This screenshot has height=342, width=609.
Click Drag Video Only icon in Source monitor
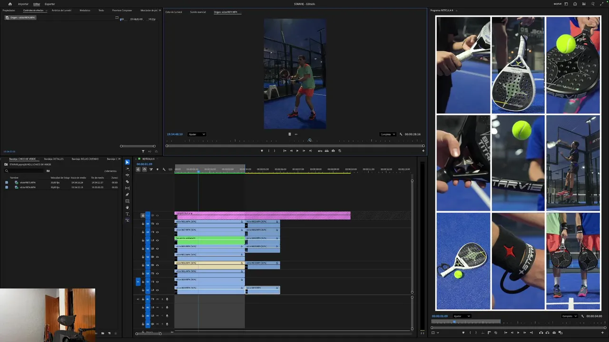(x=289, y=134)
